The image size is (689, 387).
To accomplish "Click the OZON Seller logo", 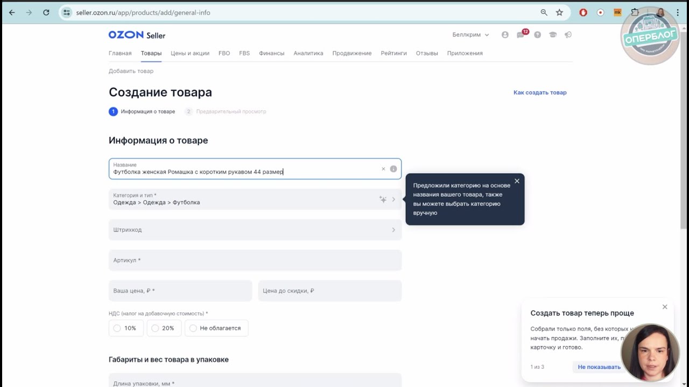I will 137,35.
